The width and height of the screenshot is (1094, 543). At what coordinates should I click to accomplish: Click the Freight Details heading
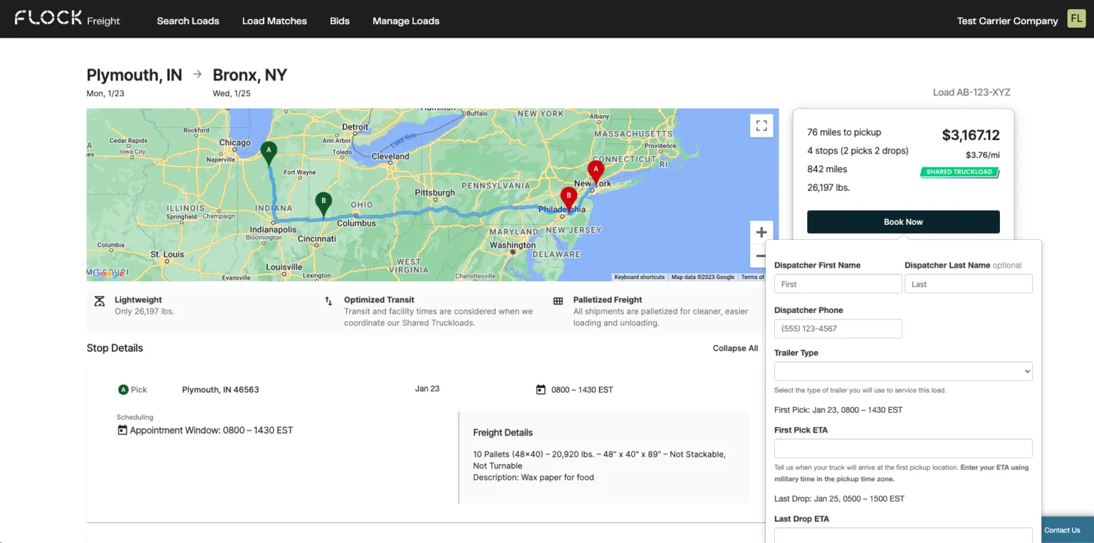pos(503,433)
